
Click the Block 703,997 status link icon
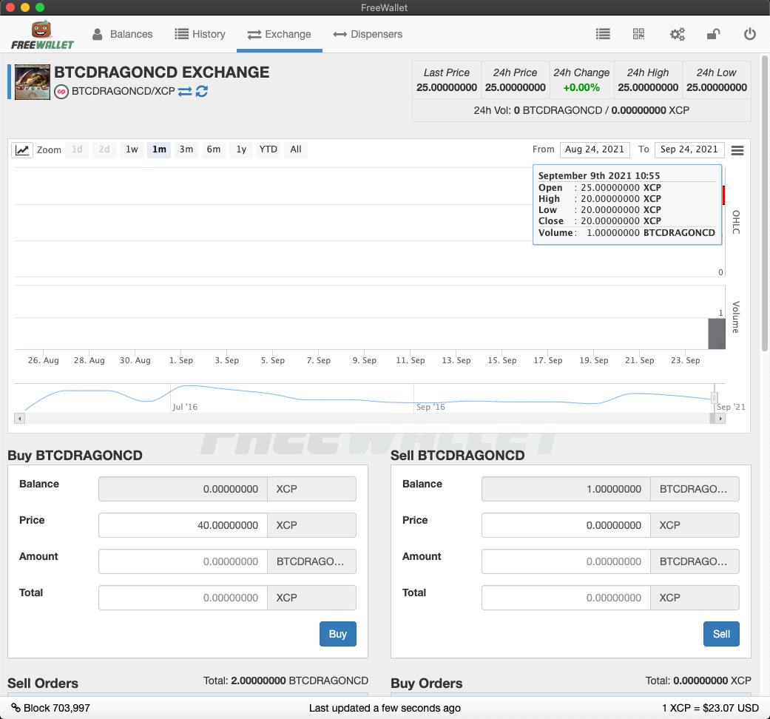(x=16, y=708)
